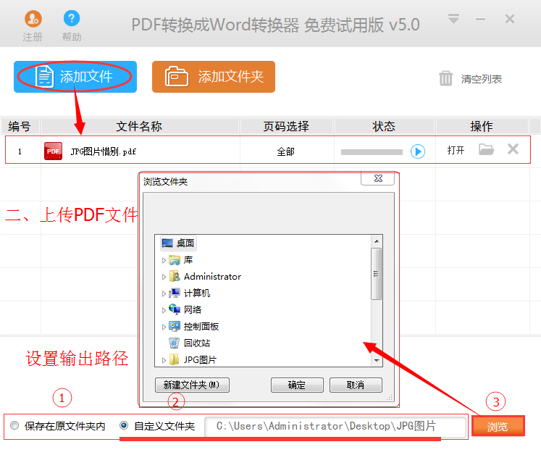The width and height of the screenshot is (541, 455).
Task: Select 控制面板 in the folder tree
Action: tap(201, 326)
